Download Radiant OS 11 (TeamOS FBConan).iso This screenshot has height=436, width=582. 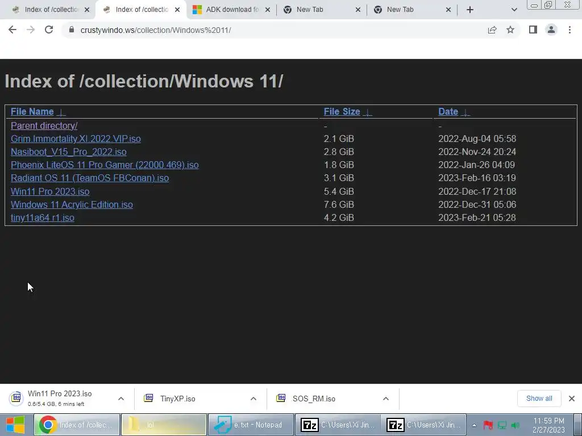coord(90,178)
